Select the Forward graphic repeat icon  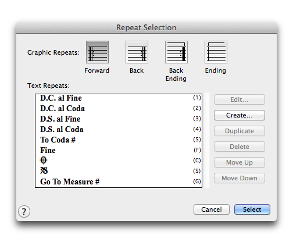coord(97,52)
